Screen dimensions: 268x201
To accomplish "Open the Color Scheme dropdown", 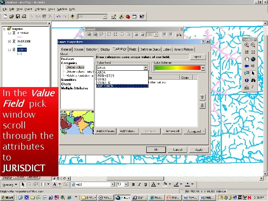I will pyautogui.click(x=203, y=68).
